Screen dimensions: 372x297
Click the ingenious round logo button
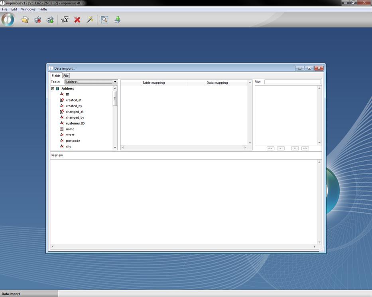point(8,20)
